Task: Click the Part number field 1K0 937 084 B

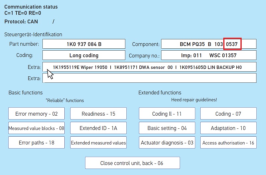Action: click(x=84, y=44)
